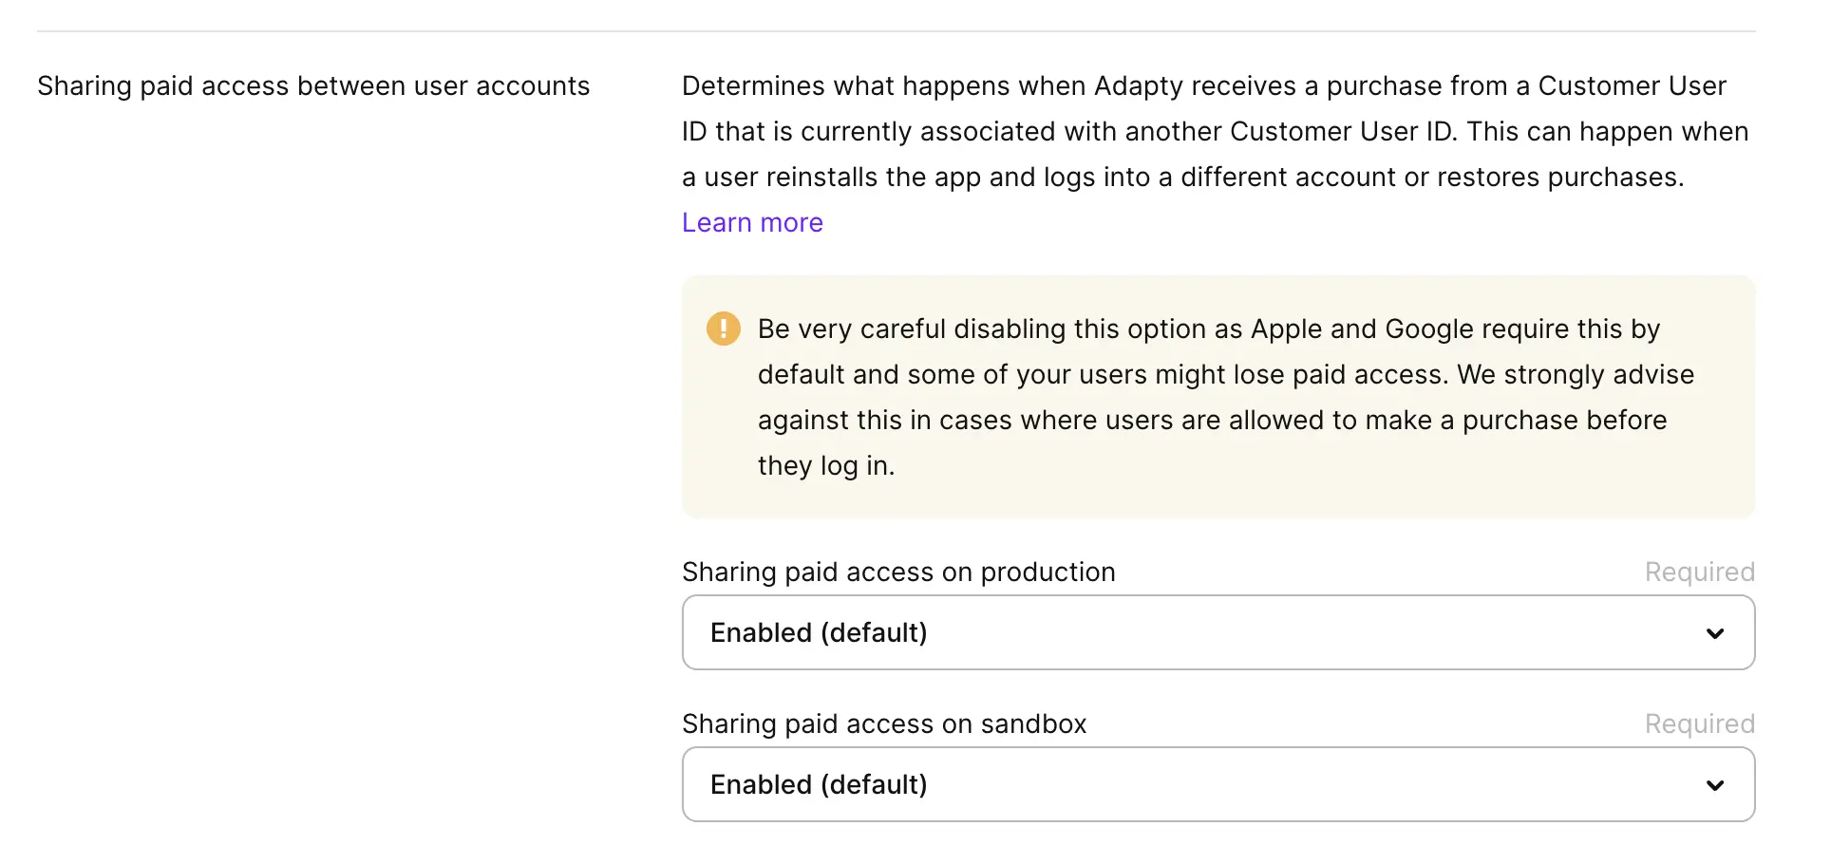Click the Sharing paid access between user accounts heading

point(313,85)
